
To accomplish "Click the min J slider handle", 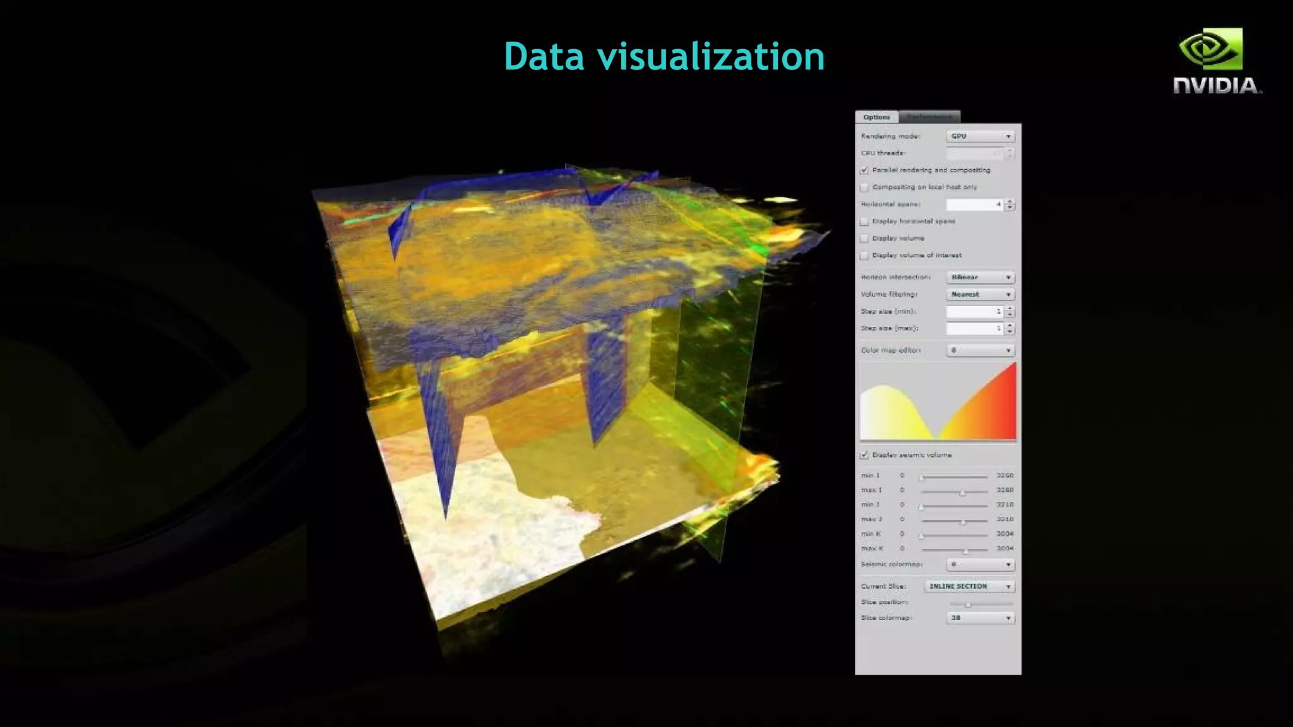I will (x=922, y=506).
